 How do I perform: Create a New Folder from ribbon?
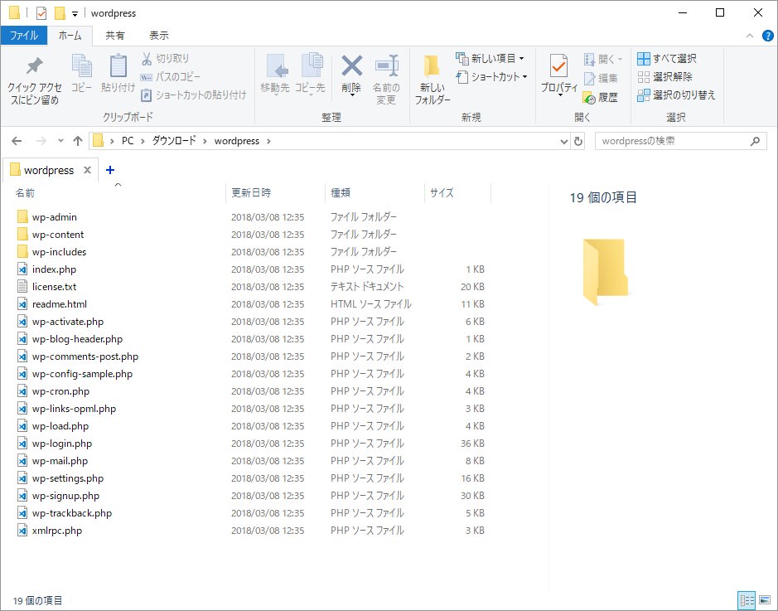pos(432,80)
